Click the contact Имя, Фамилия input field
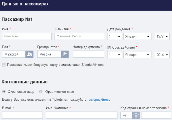Viewport: 172px width, 120px height. click(81, 115)
